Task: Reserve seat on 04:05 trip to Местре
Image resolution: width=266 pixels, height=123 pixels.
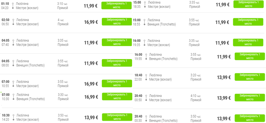Action: coord(117,42)
